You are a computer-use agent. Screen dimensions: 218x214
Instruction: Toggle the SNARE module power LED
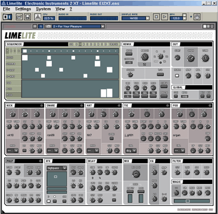click(x=81, y=106)
